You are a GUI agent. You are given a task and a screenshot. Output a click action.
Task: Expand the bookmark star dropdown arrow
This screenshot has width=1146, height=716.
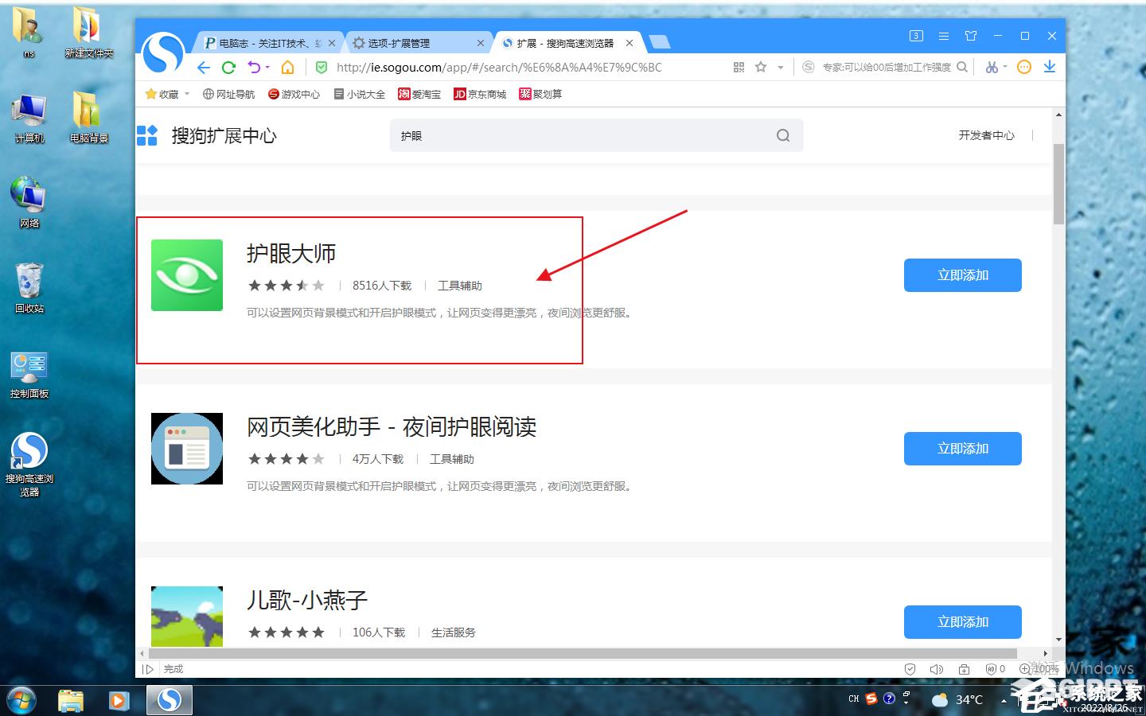pyautogui.click(x=781, y=68)
